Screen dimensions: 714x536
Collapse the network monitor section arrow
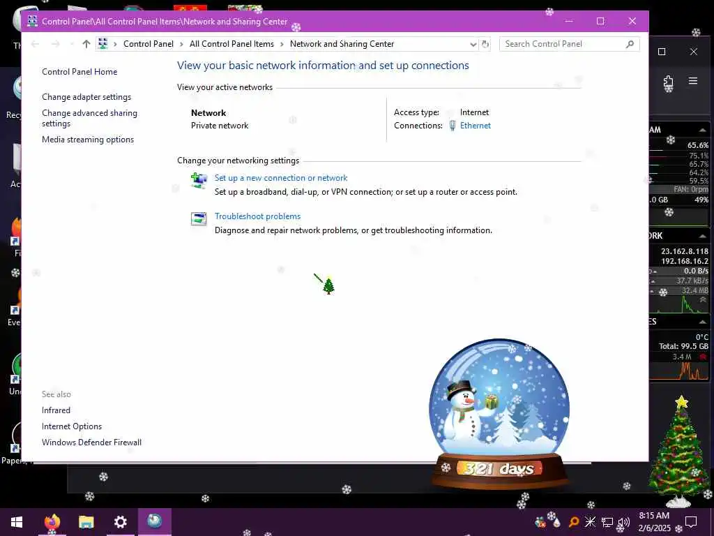point(703,236)
